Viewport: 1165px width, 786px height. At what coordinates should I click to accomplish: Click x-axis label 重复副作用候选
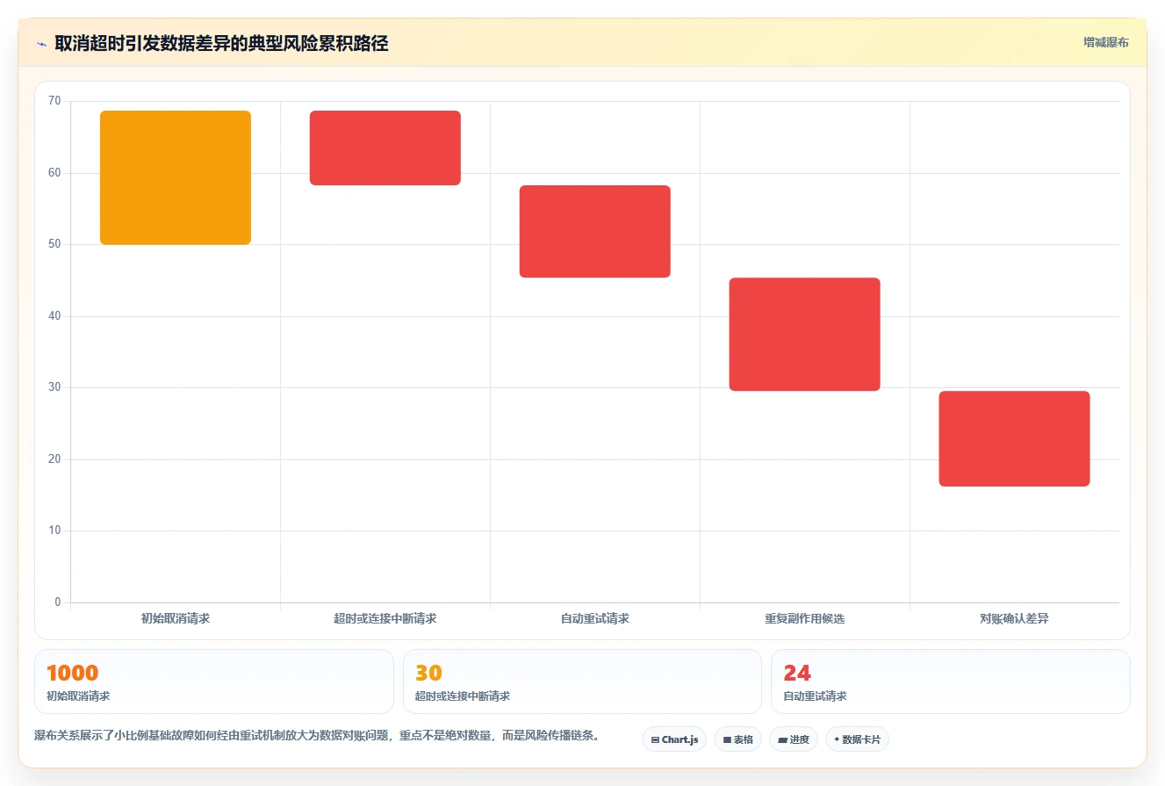click(805, 618)
